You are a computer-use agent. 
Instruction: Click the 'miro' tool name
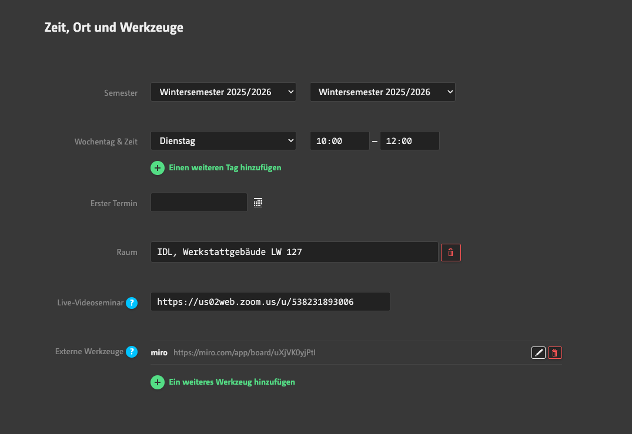click(x=159, y=353)
